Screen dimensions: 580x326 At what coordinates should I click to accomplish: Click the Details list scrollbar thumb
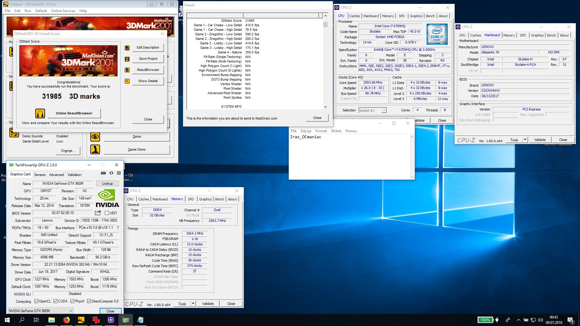pos(325,25)
